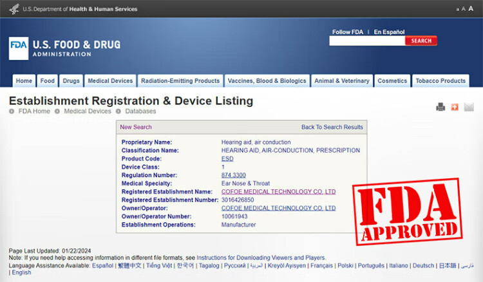Image resolution: width=483 pixels, height=282 pixels.
Task: Switch to the Drugs tab
Action: point(71,81)
